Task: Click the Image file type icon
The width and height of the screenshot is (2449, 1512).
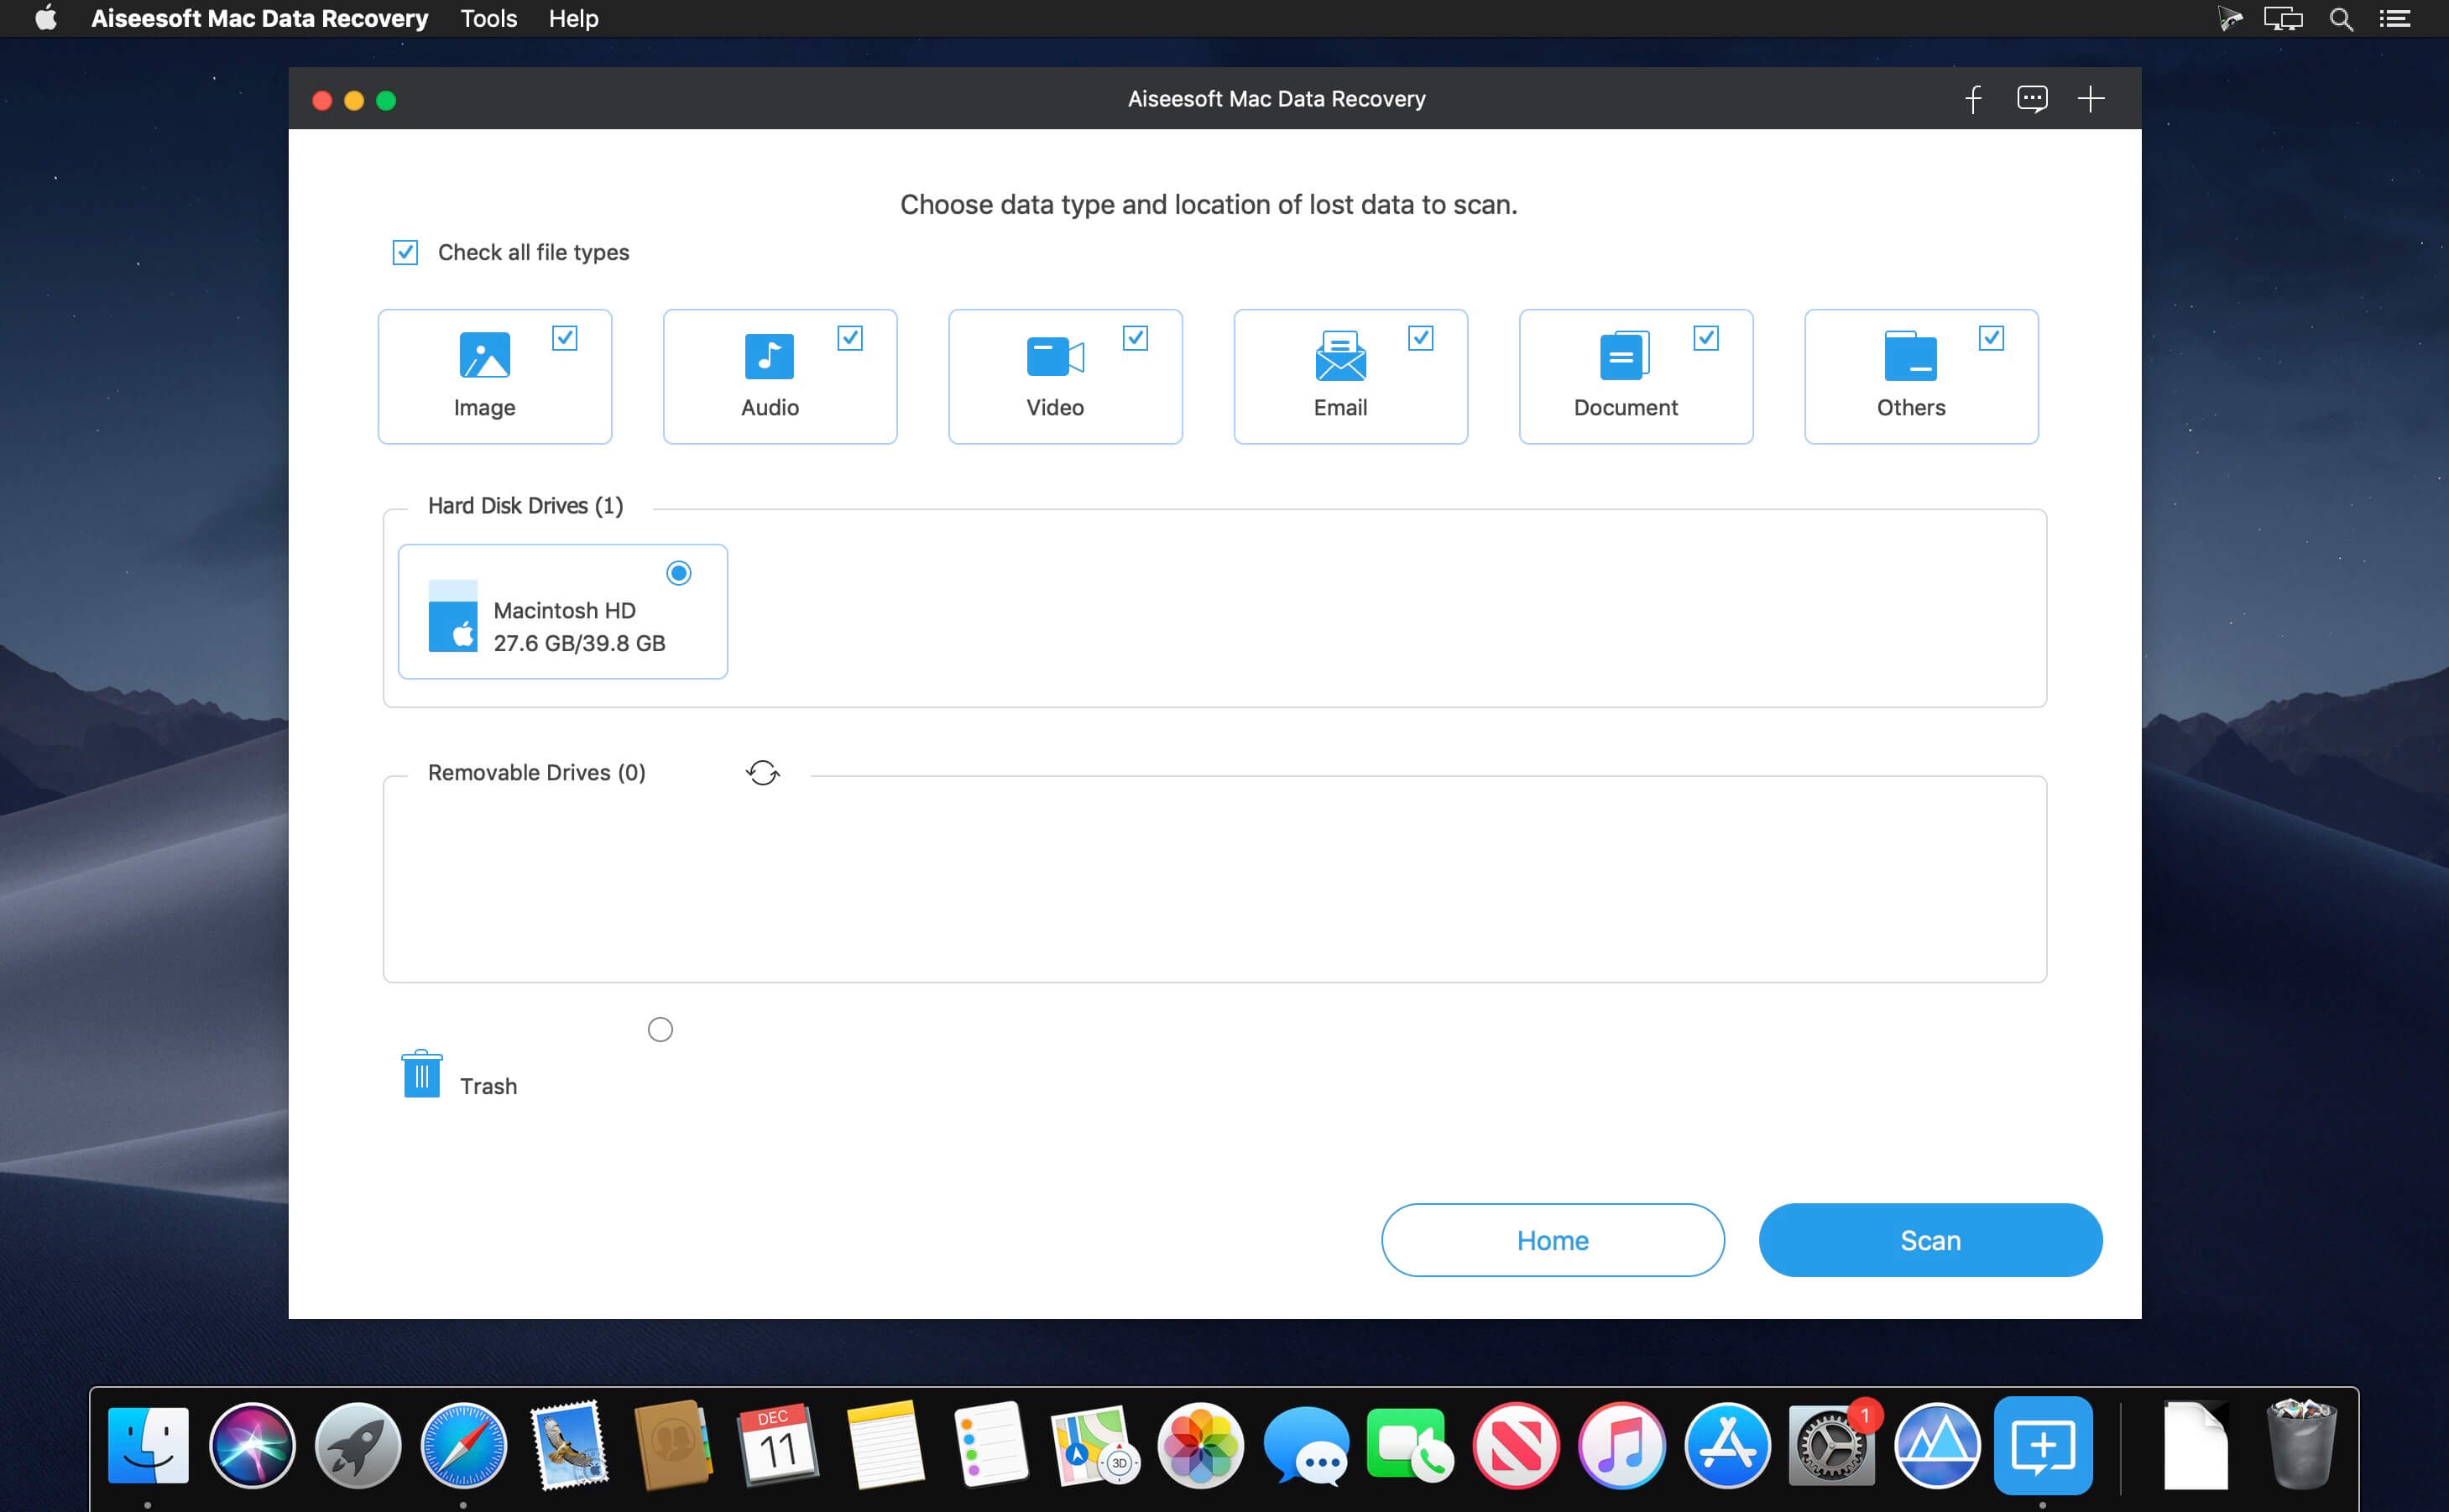Action: [x=485, y=355]
